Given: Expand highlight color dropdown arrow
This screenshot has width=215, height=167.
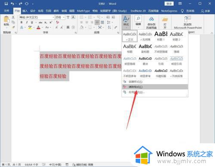Looking at the screenshot, I should click(34, 27).
